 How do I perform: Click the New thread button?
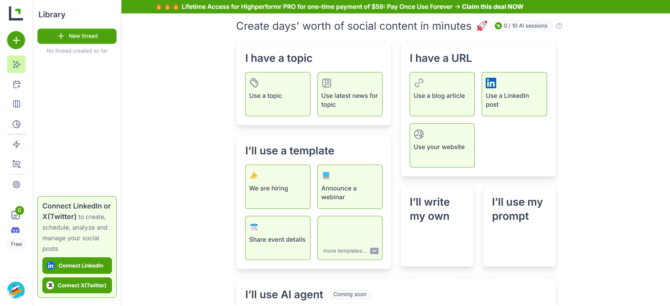click(77, 36)
